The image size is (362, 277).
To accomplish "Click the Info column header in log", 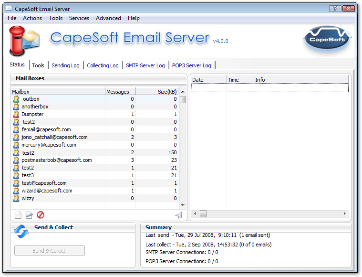I will [300, 80].
